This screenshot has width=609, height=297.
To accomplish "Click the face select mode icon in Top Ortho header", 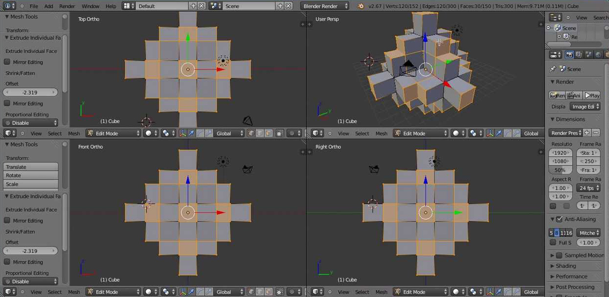I will pos(269,133).
